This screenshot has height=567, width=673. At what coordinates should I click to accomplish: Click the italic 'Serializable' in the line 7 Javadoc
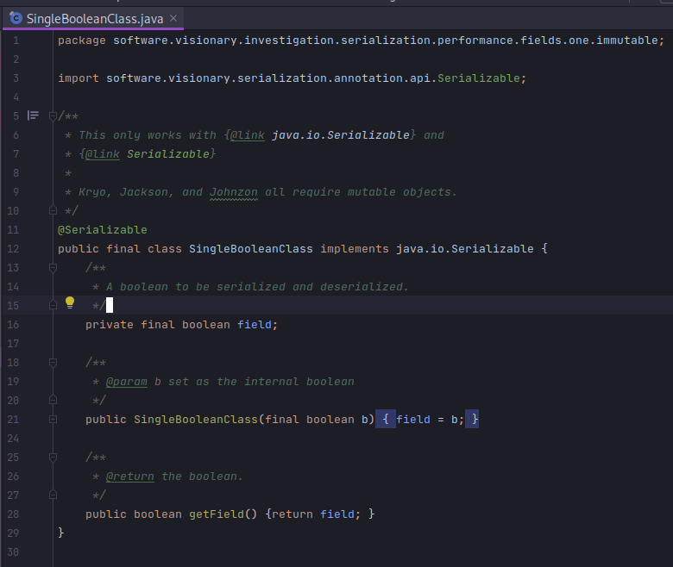point(168,154)
